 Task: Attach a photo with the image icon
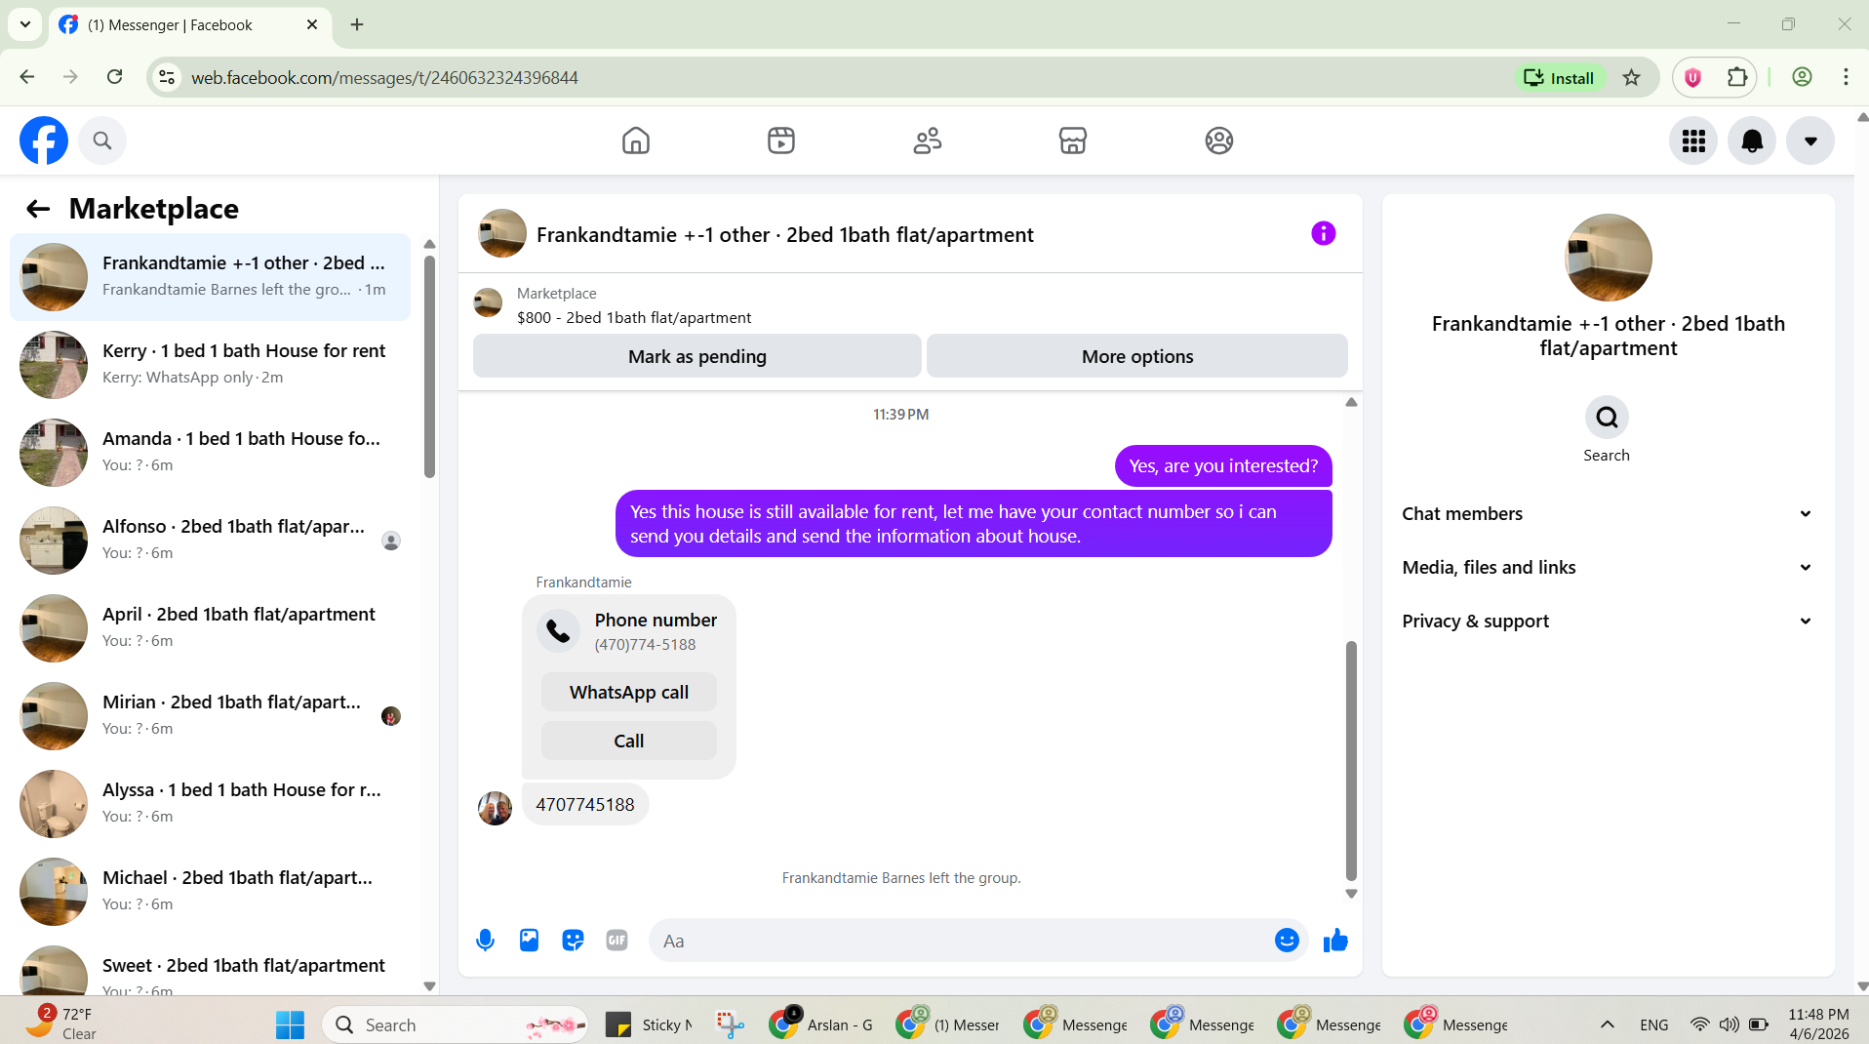point(529,941)
